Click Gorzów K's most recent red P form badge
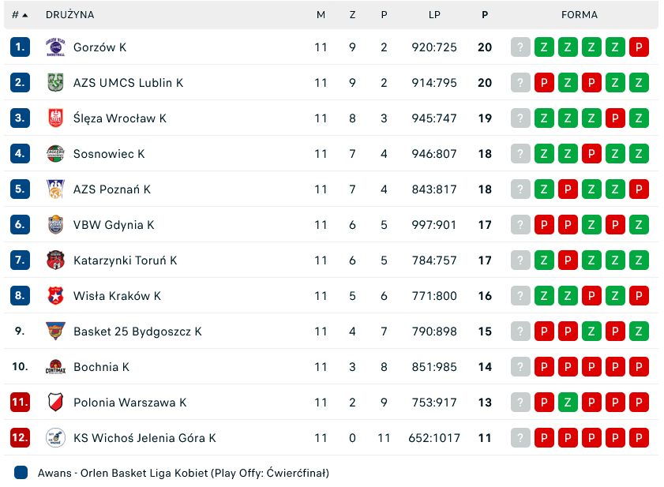664x487 pixels. (x=639, y=47)
